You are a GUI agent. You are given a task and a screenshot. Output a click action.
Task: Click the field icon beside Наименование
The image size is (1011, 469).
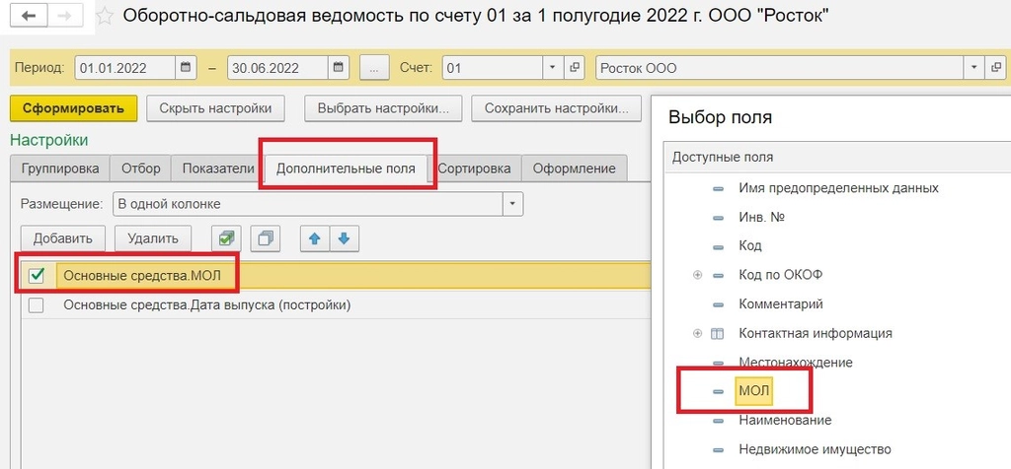pos(718,420)
